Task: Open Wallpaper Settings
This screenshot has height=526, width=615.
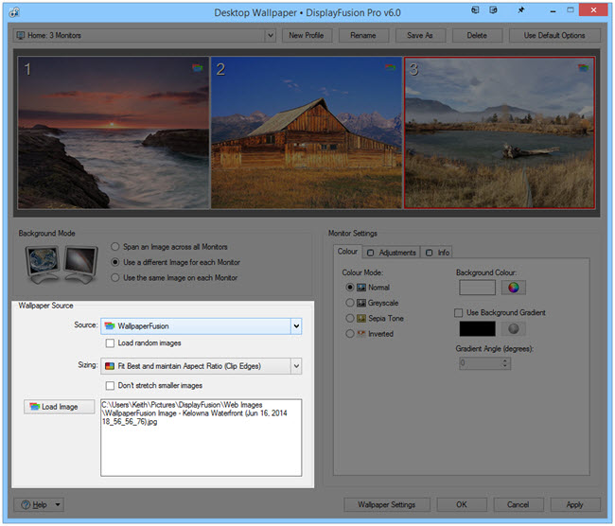Action: click(x=387, y=504)
